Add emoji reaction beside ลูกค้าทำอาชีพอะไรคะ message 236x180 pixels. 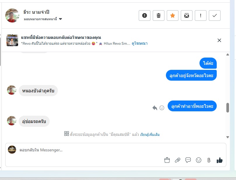click(162, 108)
